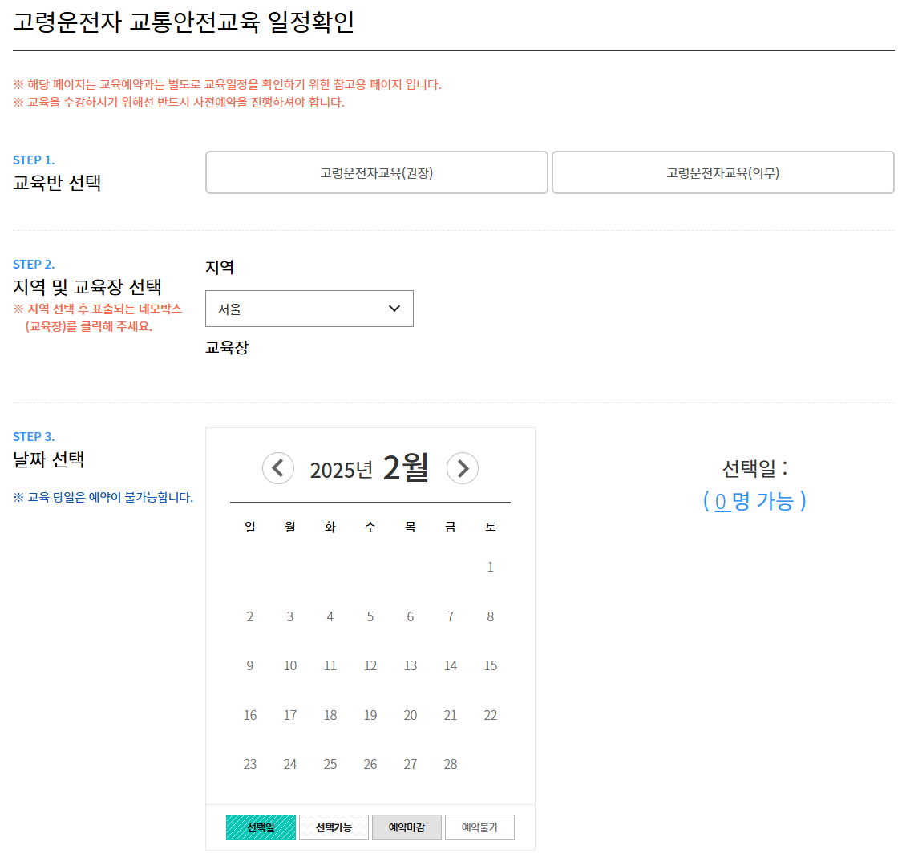Click the 토 Saturday column header
This screenshot has height=861, width=902.
490,527
